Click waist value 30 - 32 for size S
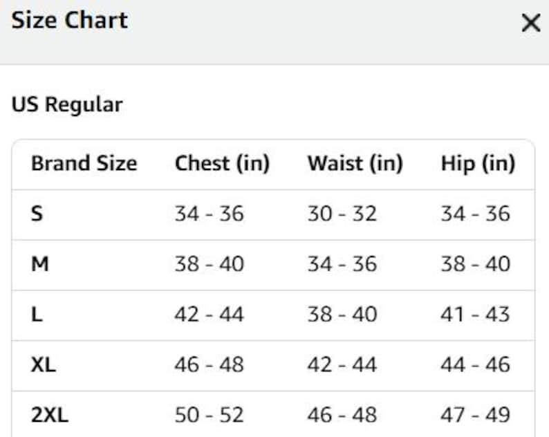Viewport: 549px width, 437px height. (x=342, y=214)
